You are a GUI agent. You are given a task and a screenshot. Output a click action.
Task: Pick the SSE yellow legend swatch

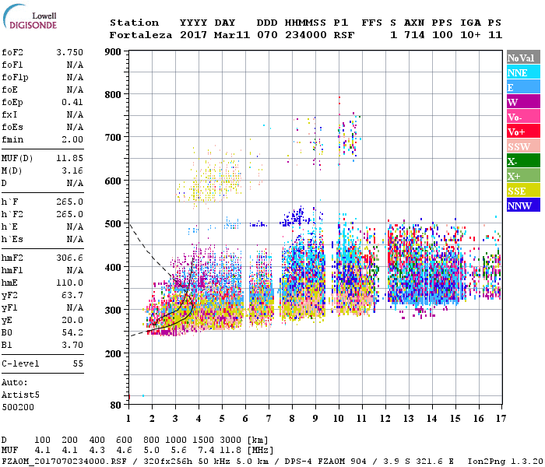pos(523,191)
